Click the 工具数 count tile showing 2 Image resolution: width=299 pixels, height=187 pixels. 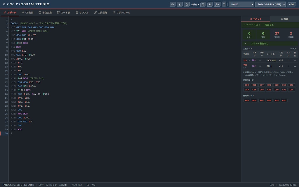coord(291,35)
